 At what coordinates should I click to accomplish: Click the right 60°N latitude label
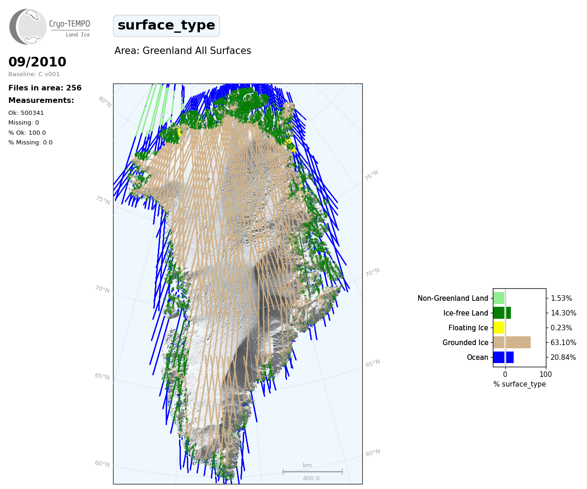coord(373,453)
